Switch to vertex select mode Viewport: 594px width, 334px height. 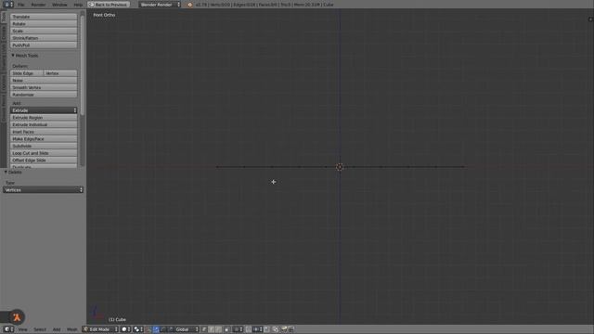[x=204, y=329]
